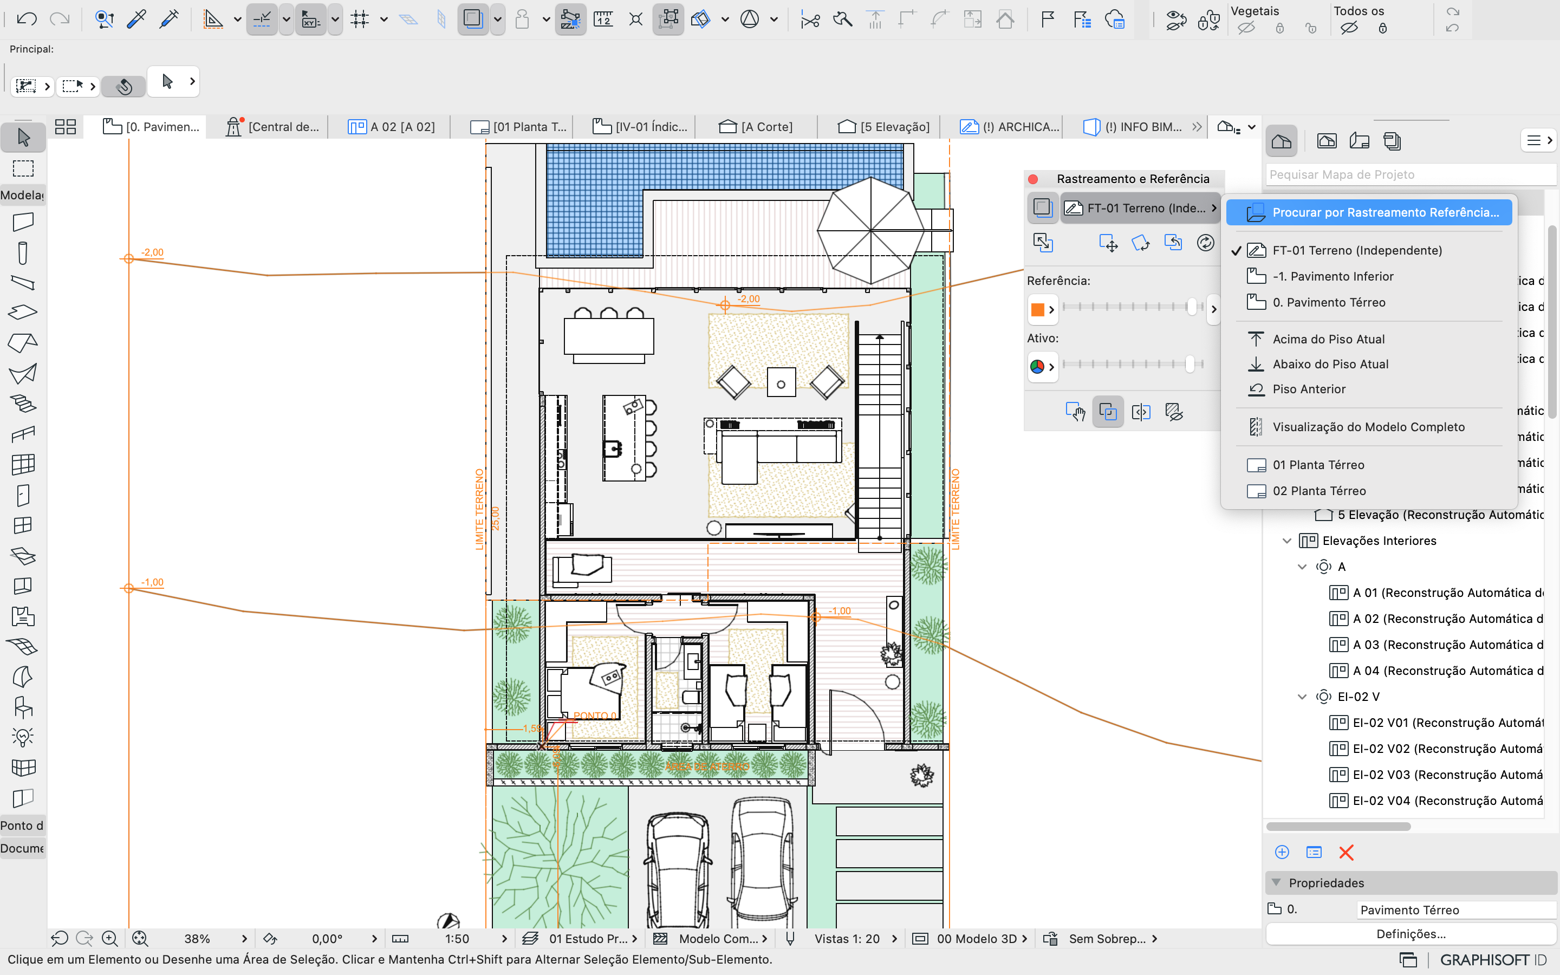Toggle the hatched Reference visibility icon
This screenshot has height=975, width=1560.
[1175, 412]
